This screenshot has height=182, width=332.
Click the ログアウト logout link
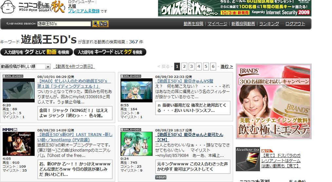tap(295, 23)
